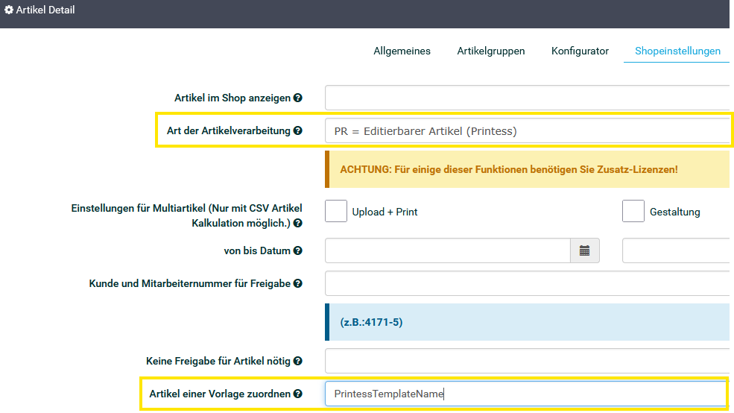This screenshot has height=413, width=734.
Task: Click help icon beside Artikel einer Vorlage zuordnen
Action: pyautogui.click(x=298, y=394)
